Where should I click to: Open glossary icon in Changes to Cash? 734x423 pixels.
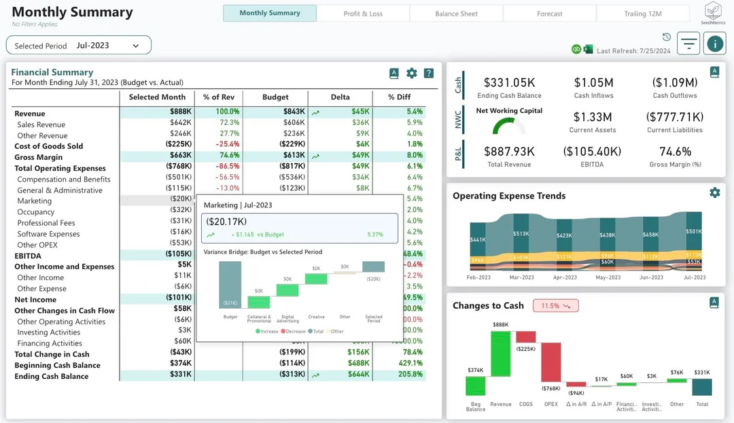pyautogui.click(x=714, y=303)
